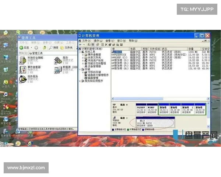Open the 服务 gear icon shortcut
This screenshot has height=177, width=221.
coord(58,59)
